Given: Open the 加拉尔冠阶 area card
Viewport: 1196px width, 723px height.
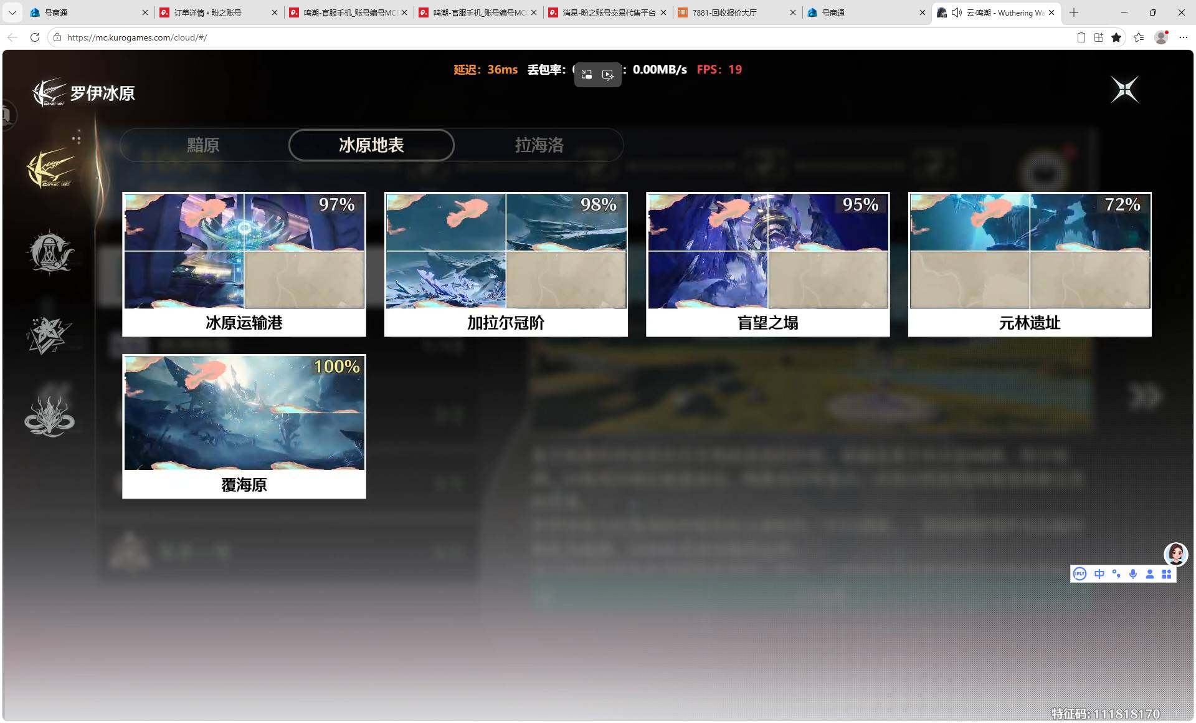Looking at the screenshot, I should click(x=506, y=264).
